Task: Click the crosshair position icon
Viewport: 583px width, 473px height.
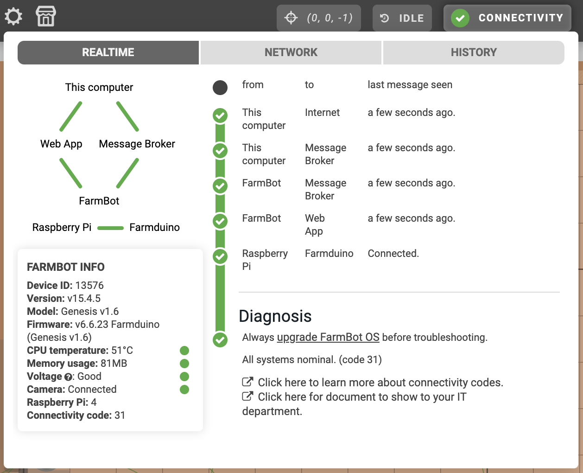Action: click(x=291, y=18)
